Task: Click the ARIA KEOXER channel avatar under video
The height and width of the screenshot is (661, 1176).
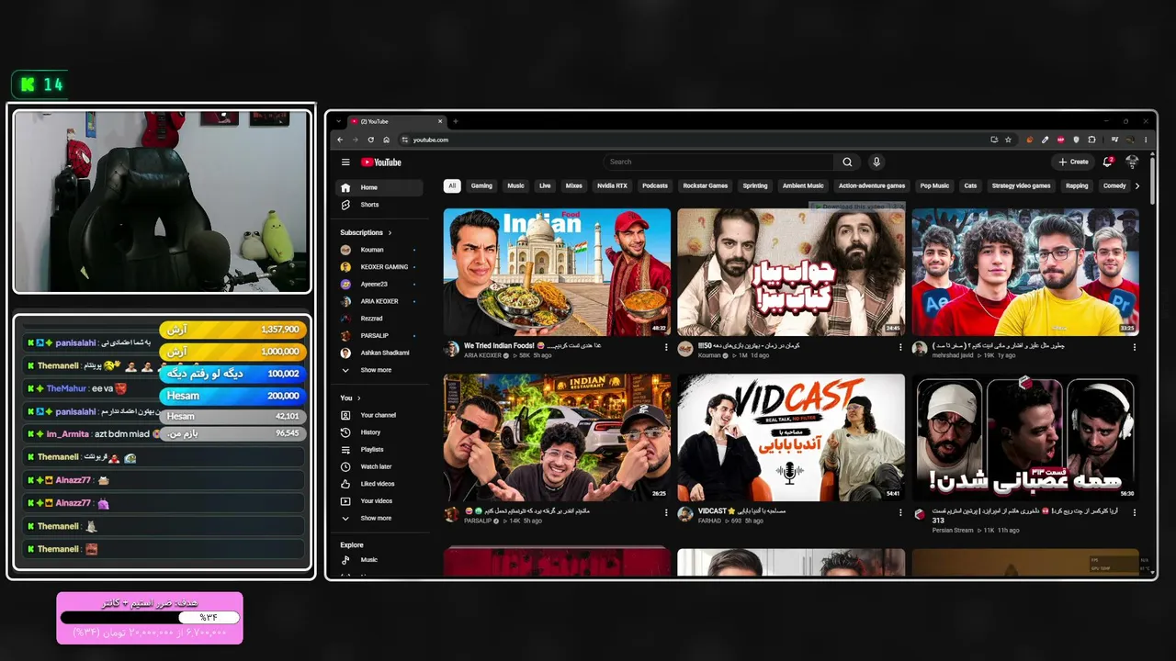Action: [x=451, y=349]
